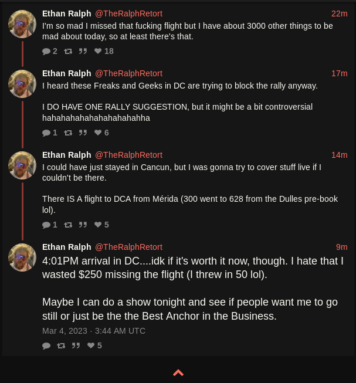Like the post with 18 likes
356x383 pixels.
coord(104,51)
